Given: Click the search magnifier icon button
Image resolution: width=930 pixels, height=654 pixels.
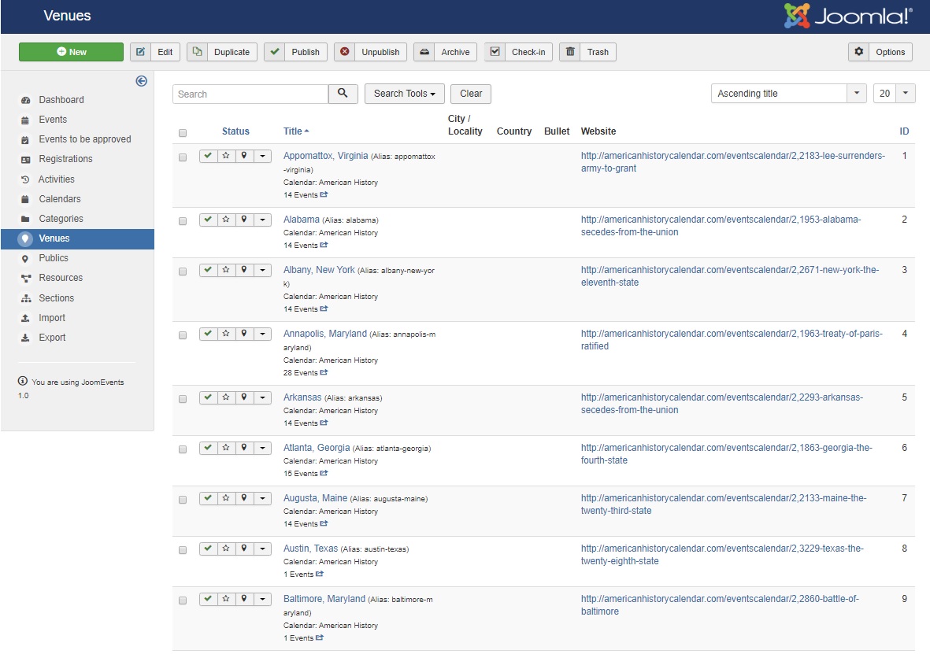Looking at the screenshot, I should pos(343,94).
